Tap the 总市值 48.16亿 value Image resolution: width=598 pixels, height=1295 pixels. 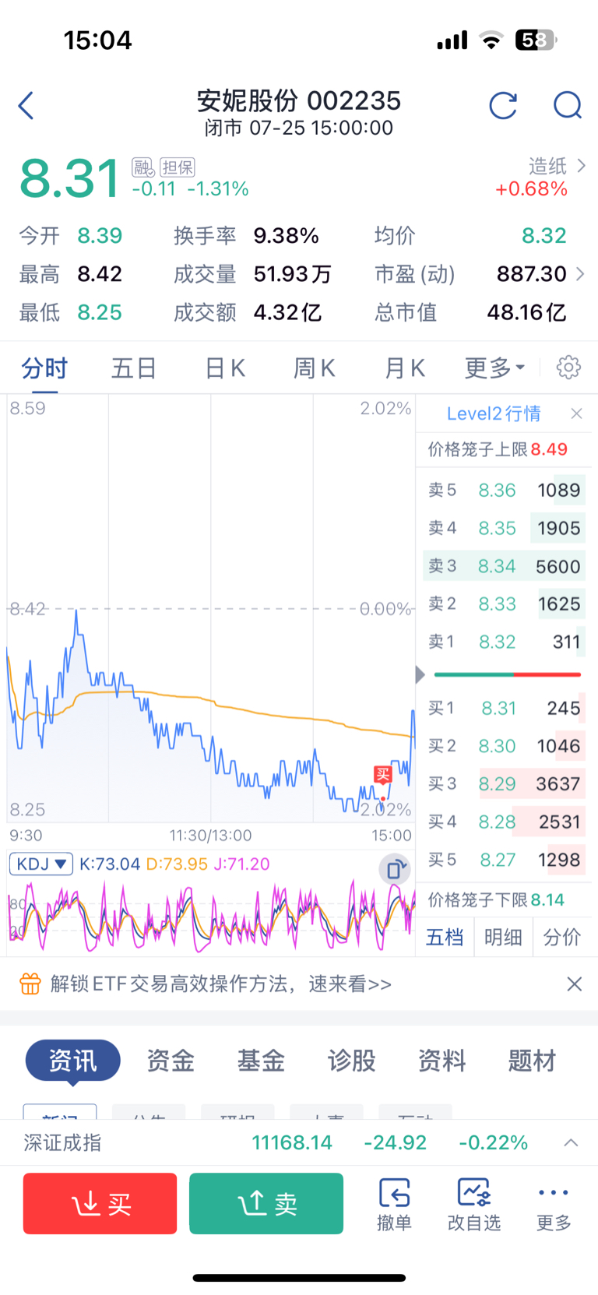click(x=526, y=312)
